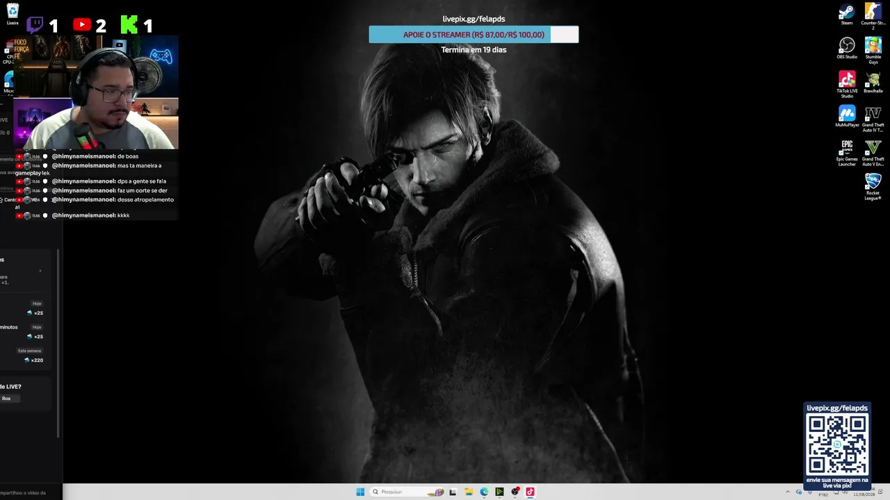Open the Brawlhalla desktop shortcut

tap(873, 82)
